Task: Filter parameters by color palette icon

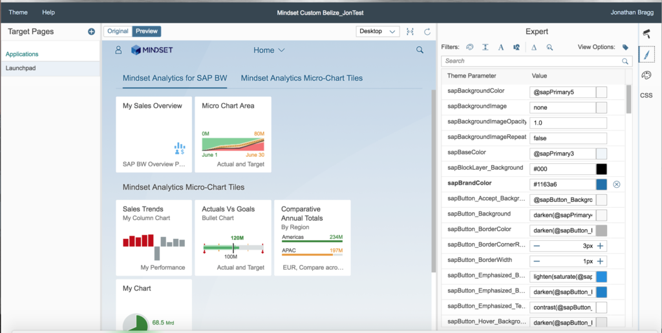Action: pos(470,47)
